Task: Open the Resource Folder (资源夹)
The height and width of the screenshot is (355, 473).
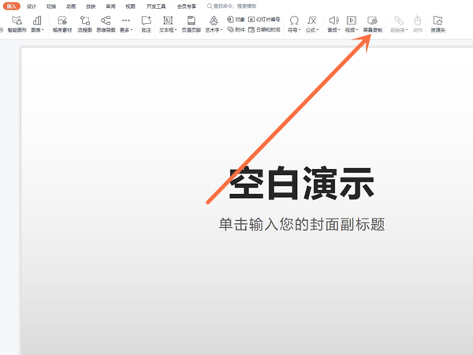Action: coord(438,23)
